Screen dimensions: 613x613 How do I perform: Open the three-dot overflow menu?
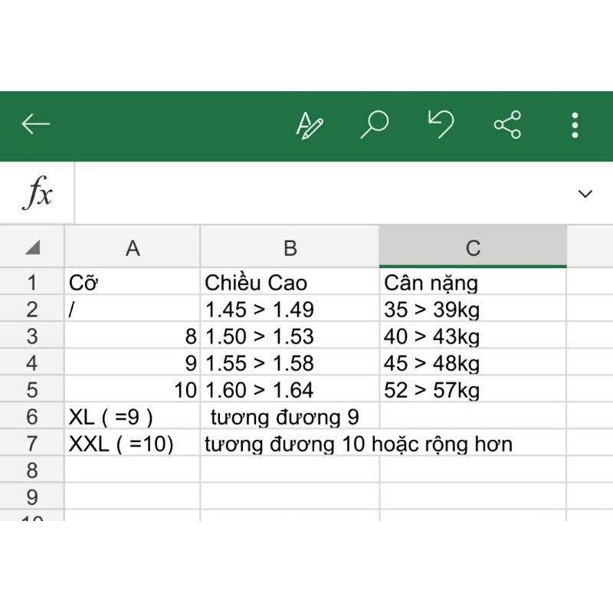point(575,125)
